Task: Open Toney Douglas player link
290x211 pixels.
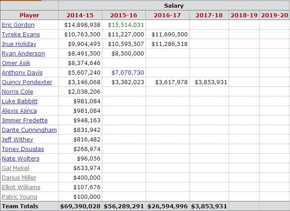Action: tap(23, 149)
